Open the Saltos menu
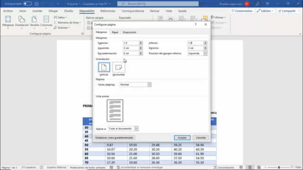 pos(61,17)
